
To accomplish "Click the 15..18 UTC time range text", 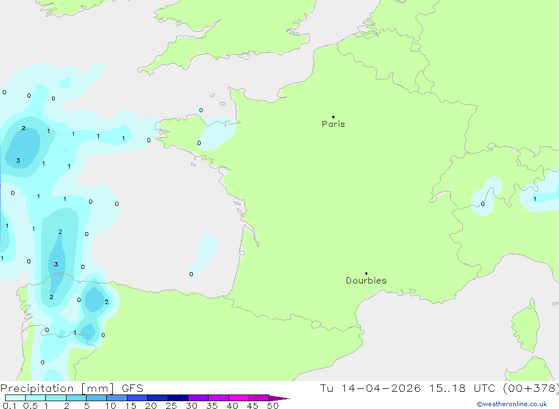I will 462,388.
